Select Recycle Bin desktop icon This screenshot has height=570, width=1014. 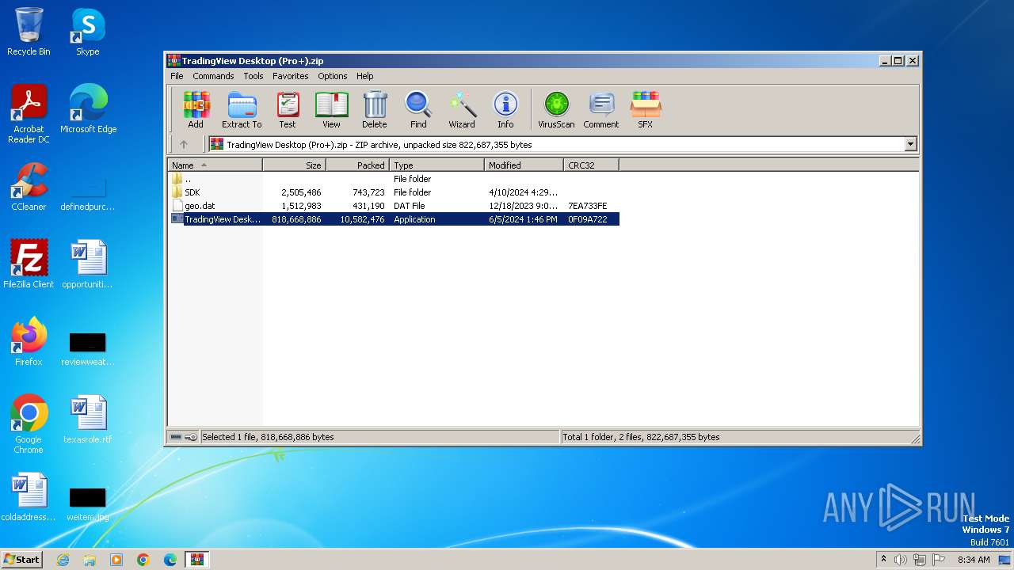click(x=29, y=32)
